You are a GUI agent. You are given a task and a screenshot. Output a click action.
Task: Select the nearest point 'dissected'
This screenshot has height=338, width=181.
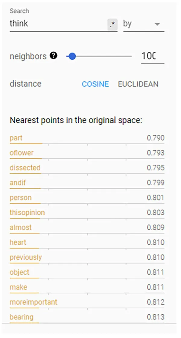[25, 168]
